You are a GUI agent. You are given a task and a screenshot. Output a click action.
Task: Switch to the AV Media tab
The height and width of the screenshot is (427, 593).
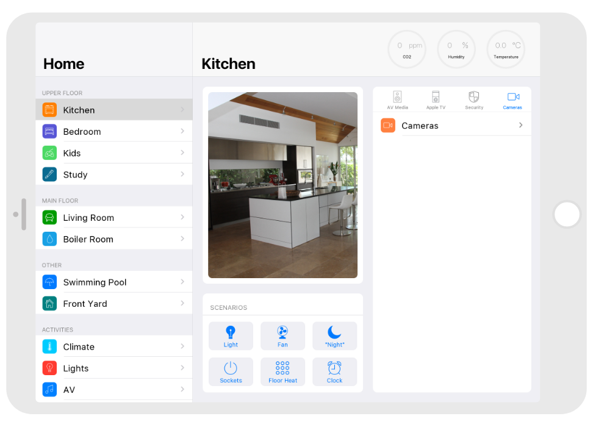397,99
